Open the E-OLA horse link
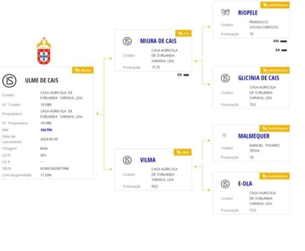305x251 pixels. point(245,184)
